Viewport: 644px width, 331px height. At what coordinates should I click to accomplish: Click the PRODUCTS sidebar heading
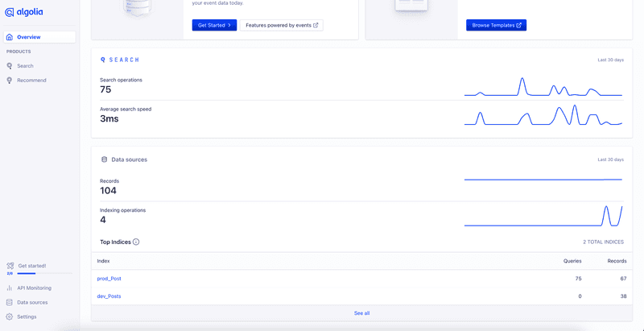(x=19, y=52)
